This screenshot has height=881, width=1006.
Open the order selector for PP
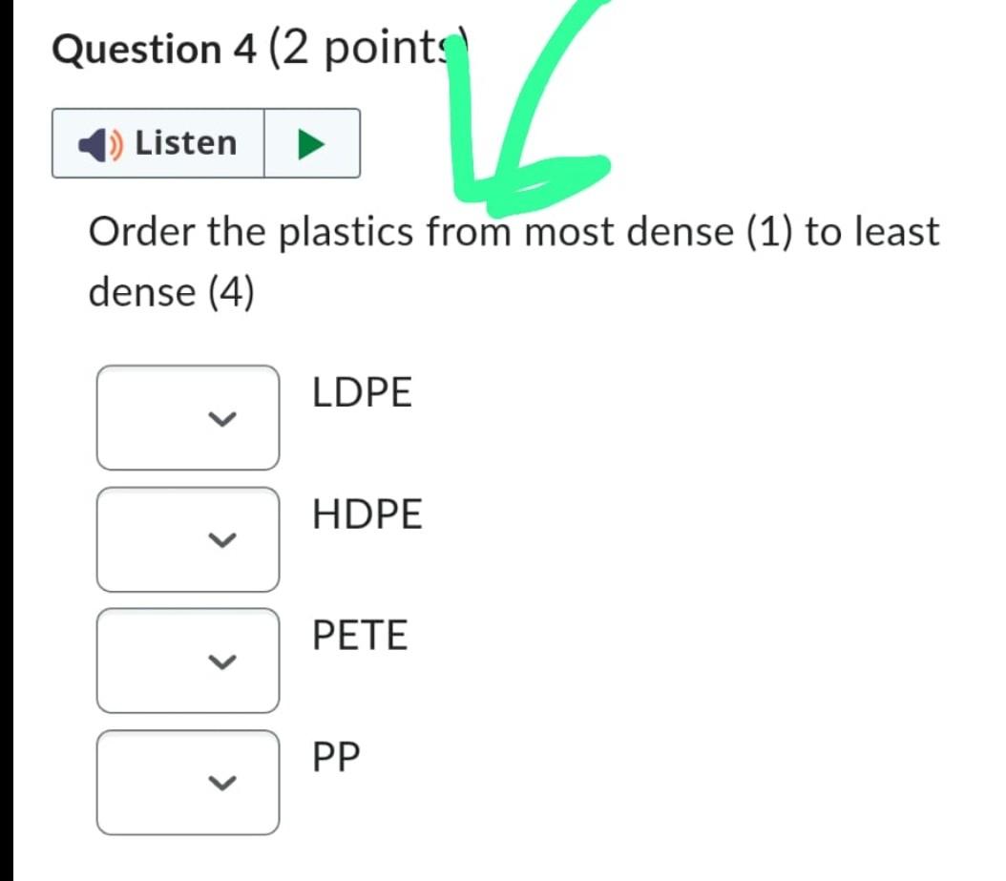click(x=187, y=783)
